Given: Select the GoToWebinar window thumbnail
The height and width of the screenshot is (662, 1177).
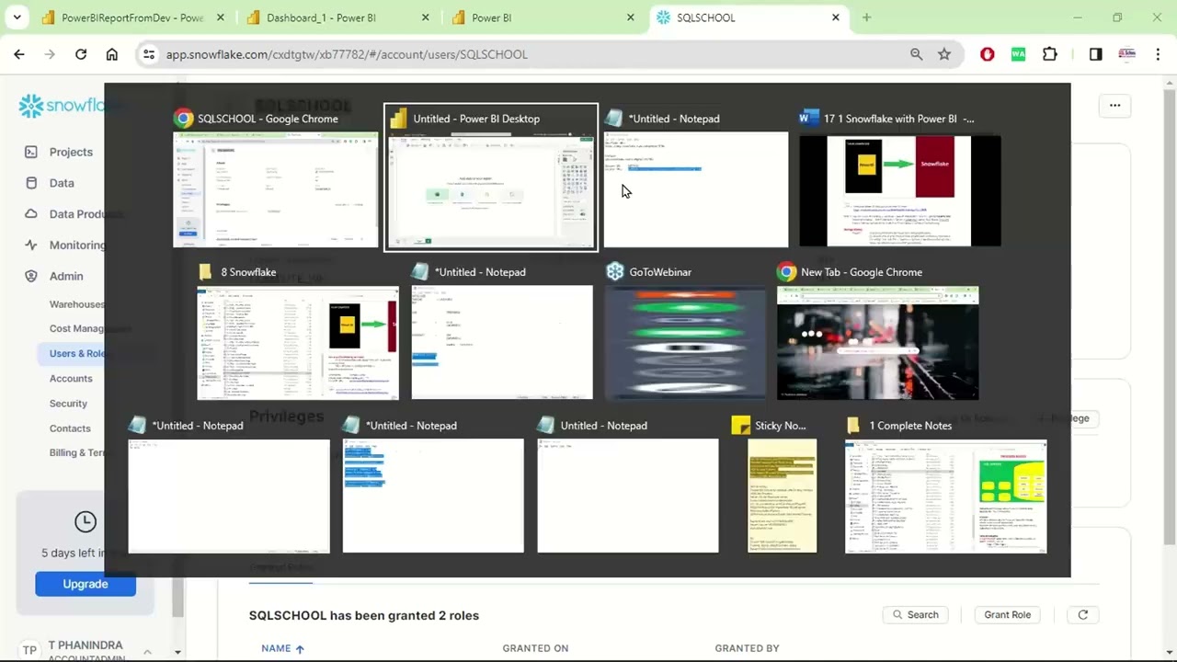Looking at the screenshot, I should tap(685, 343).
